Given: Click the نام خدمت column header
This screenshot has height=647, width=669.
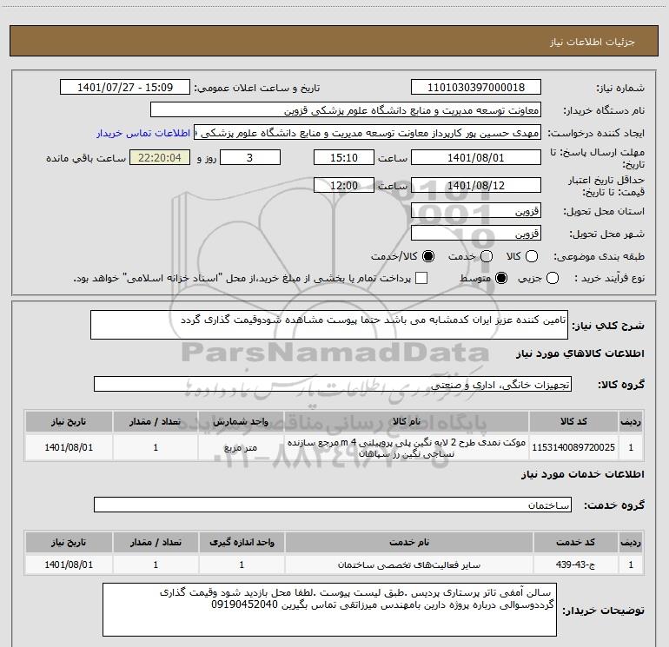Looking at the screenshot, I should coord(408,542).
